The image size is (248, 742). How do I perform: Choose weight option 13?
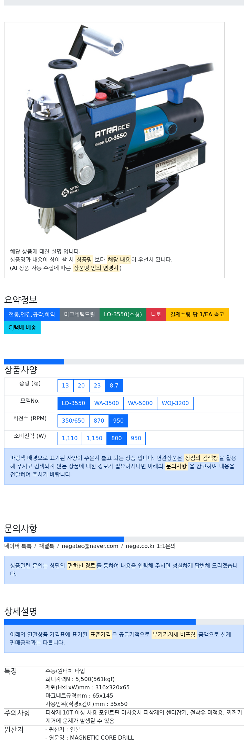pyautogui.click(x=65, y=386)
